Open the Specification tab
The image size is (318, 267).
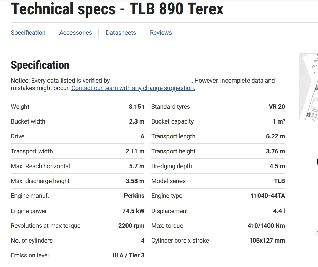click(x=28, y=33)
